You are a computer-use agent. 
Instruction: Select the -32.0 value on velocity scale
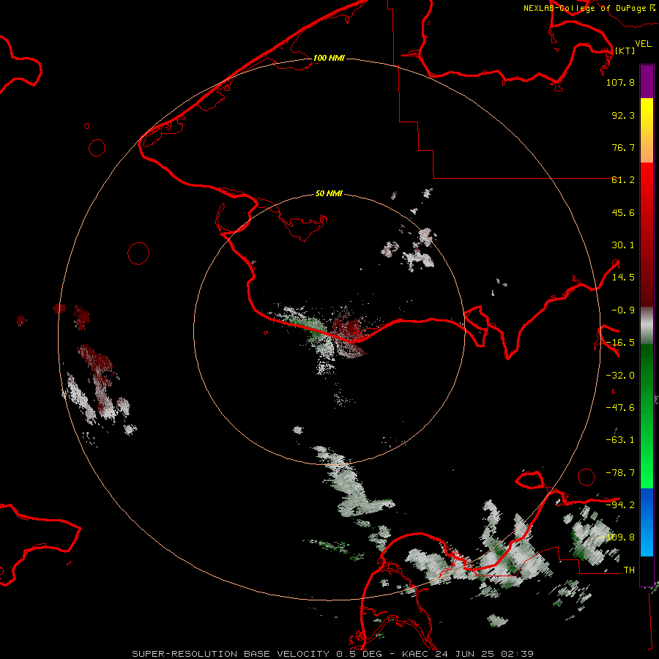tap(620, 376)
